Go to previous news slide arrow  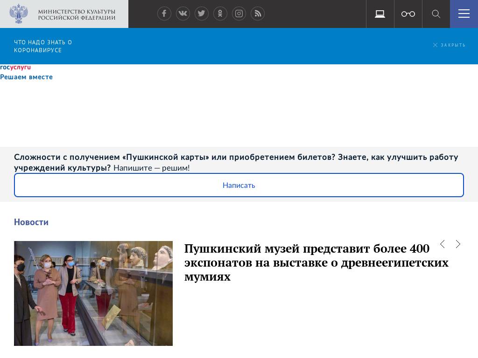coord(443,244)
